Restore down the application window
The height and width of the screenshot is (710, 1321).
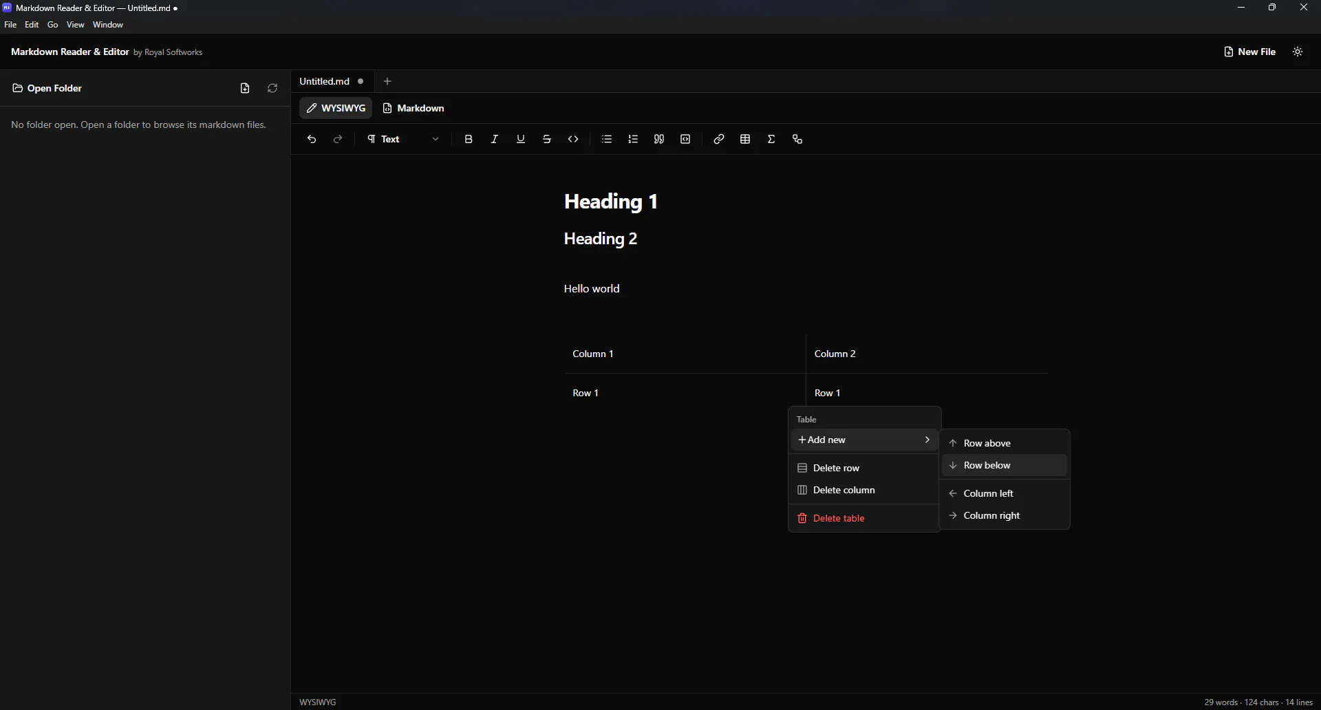pyautogui.click(x=1272, y=8)
